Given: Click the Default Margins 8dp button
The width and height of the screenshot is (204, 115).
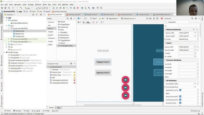Looking at the screenshot, I should tap(88, 22).
